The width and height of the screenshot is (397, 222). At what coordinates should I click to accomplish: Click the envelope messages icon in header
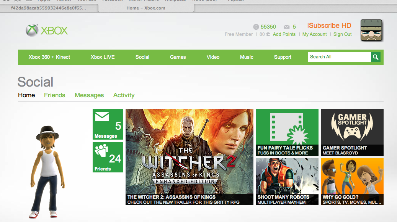pos(287,27)
